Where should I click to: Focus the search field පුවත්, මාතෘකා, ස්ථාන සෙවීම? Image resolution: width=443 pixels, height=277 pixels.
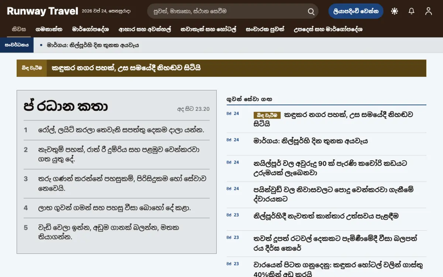[233, 11]
